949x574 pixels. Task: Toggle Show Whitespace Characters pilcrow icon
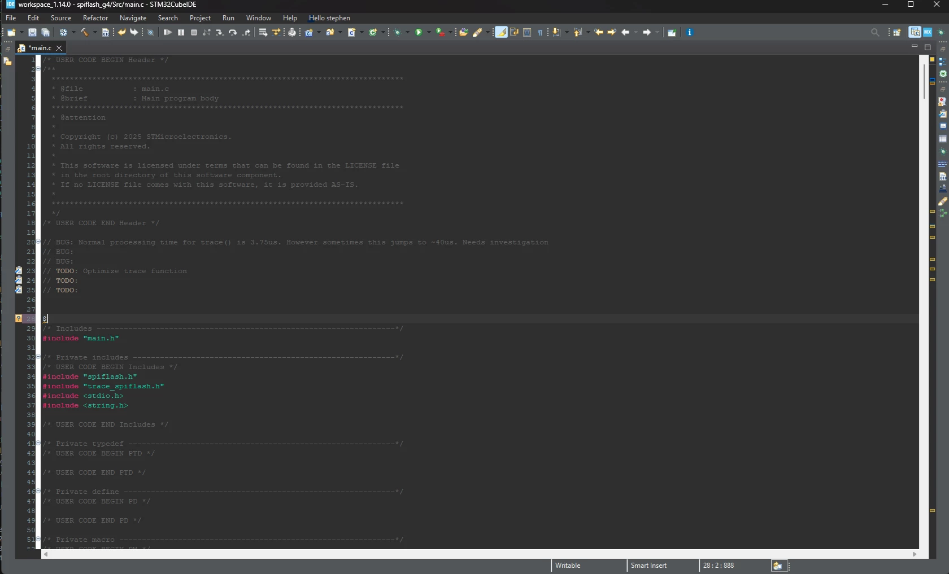point(540,33)
